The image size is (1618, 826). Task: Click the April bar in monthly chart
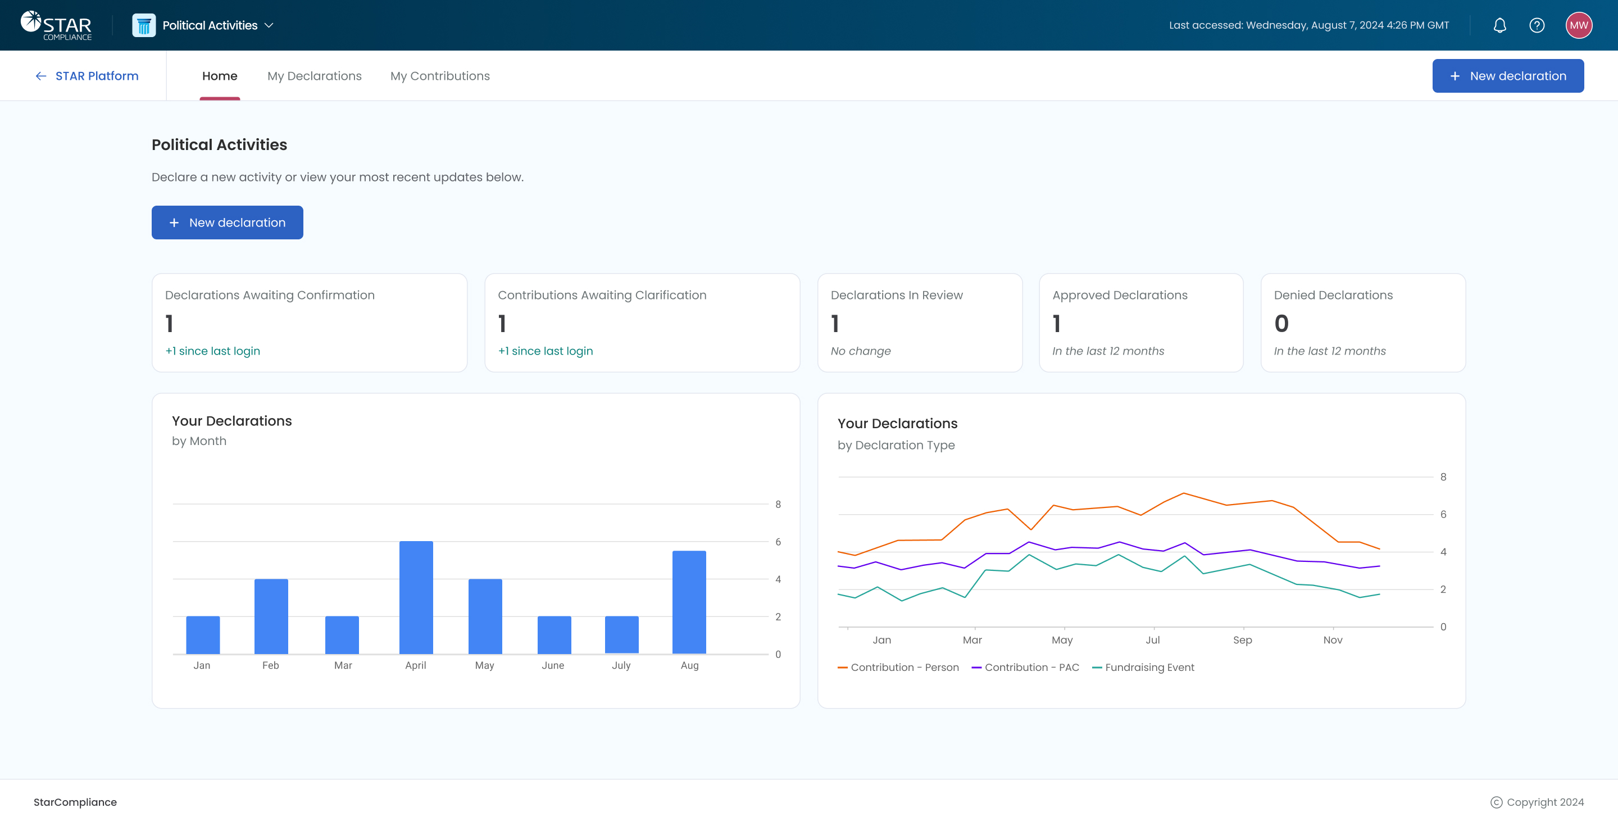pyautogui.click(x=416, y=597)
